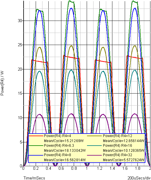Click the purple R4=32 legend line
The image size is (151, 180).
(x=94, y=155)
